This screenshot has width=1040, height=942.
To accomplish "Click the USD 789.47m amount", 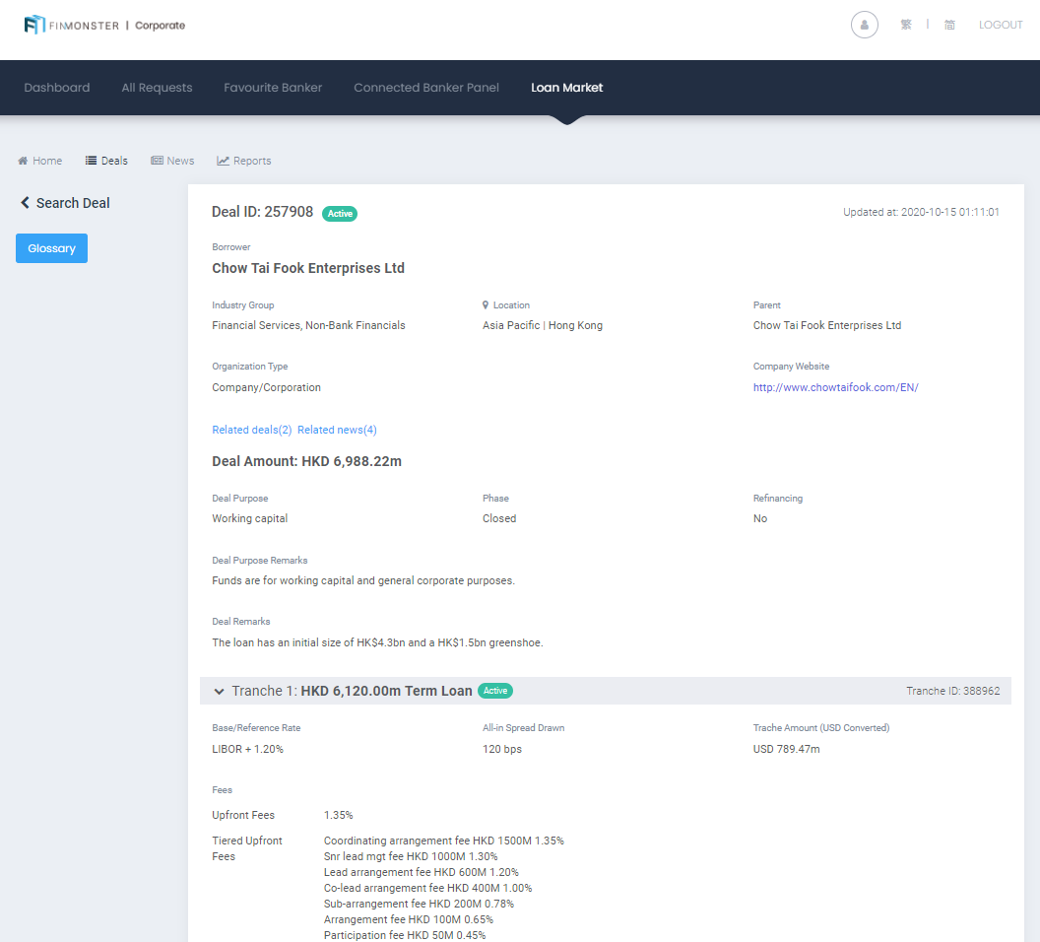I will pyautogui.click(x=786, y=749).
